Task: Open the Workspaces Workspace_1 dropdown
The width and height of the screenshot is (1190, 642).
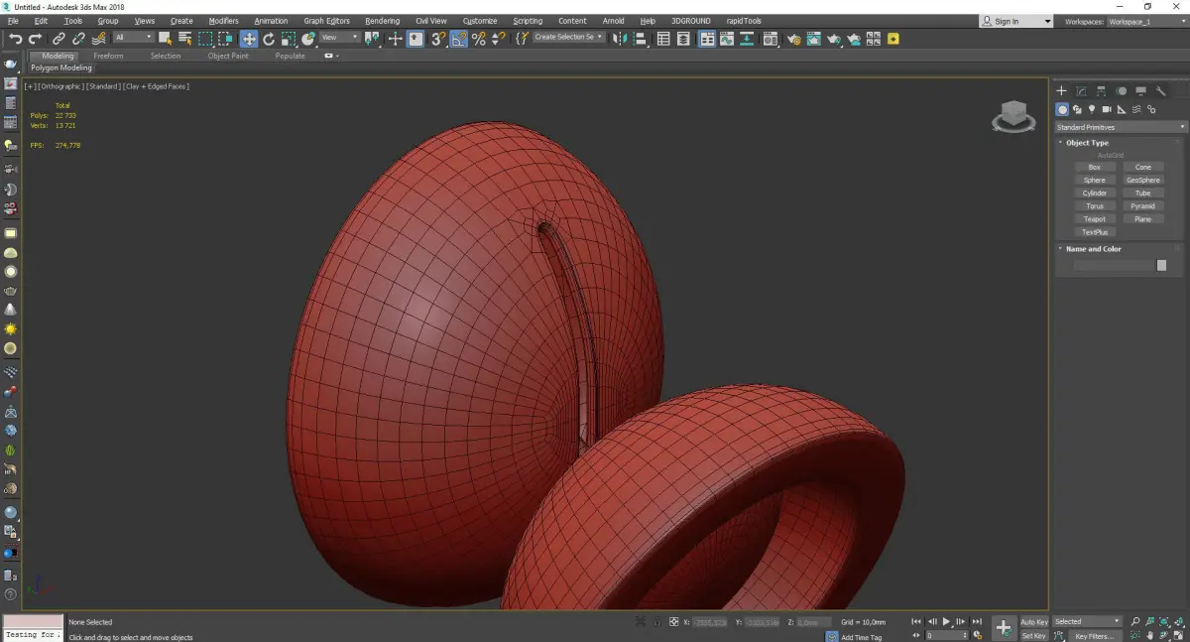Action: tap(1146, 21)
